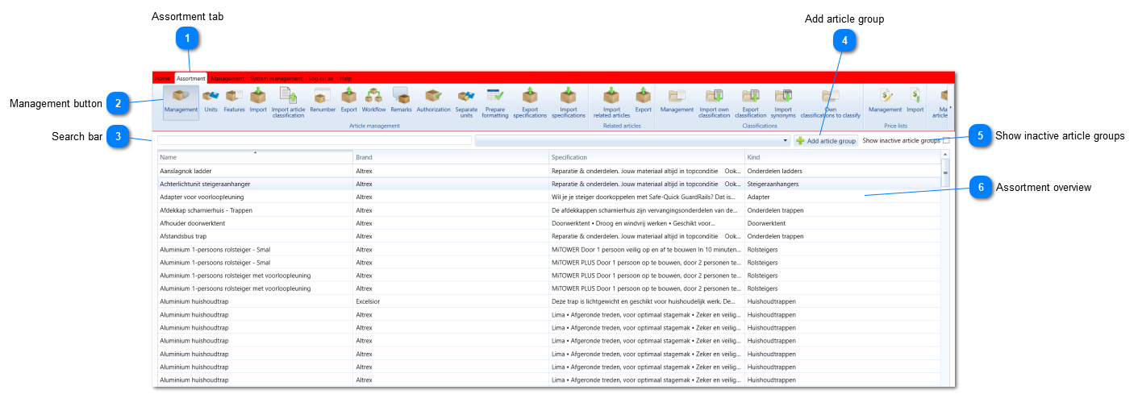The image size is (1138, 394).
Task: Expand the ribbon overflow arrow at right
Action: (950, 107)
